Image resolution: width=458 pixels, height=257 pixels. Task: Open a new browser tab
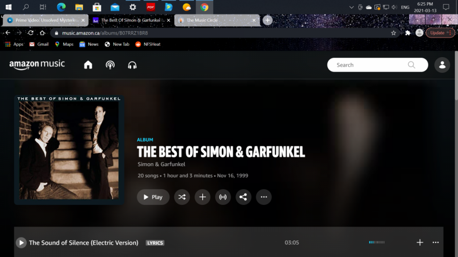[267, 20]
